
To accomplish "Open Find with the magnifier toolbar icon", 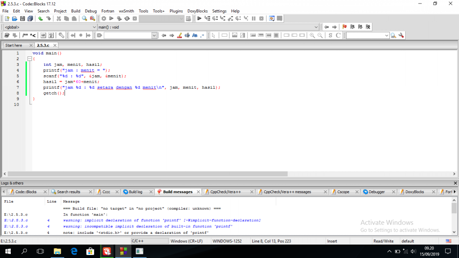I will point(84,18).
